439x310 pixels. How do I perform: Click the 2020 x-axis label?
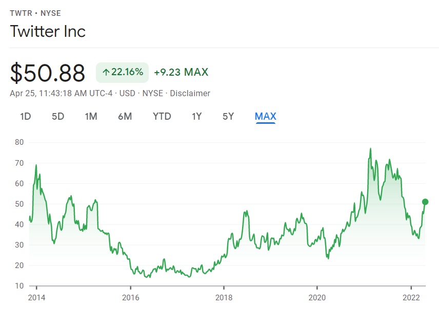tap(317, 297)
